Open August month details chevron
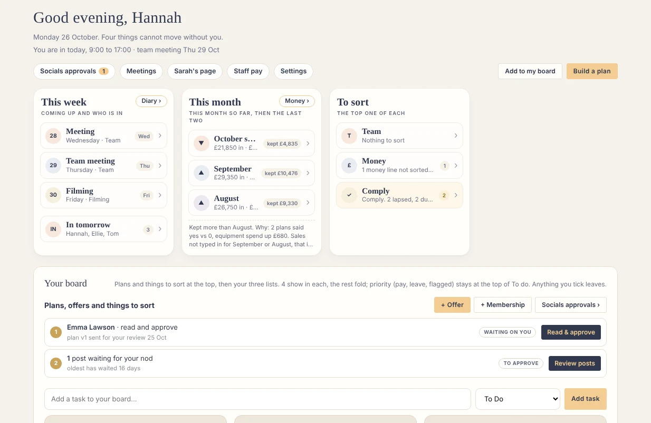This screenshot has height=423, width=651. tap(308, 203)
